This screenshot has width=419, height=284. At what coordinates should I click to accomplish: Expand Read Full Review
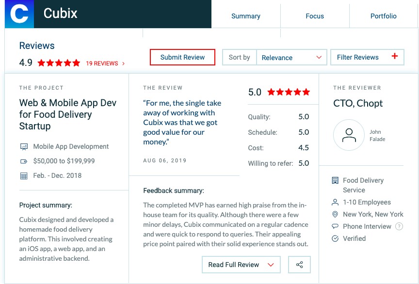coord(241,265)
